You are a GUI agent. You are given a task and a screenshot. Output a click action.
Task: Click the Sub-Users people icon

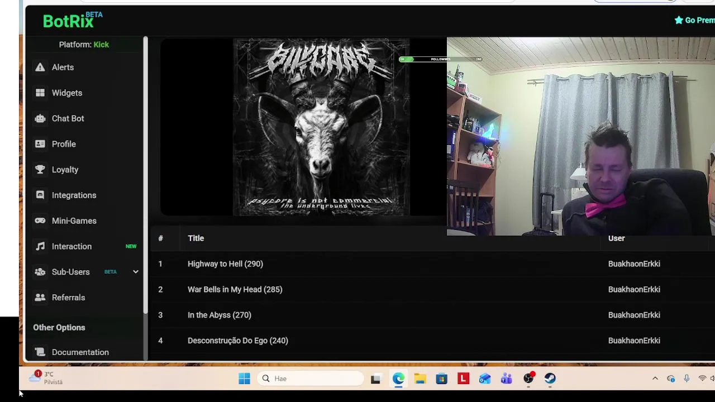(x=40, y=272)
